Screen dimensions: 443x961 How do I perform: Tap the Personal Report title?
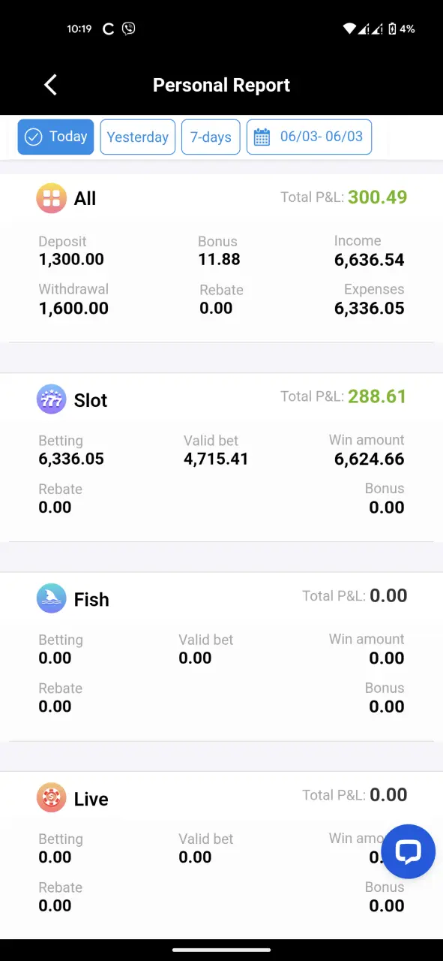pyautogui.click(x=221, y=85)
